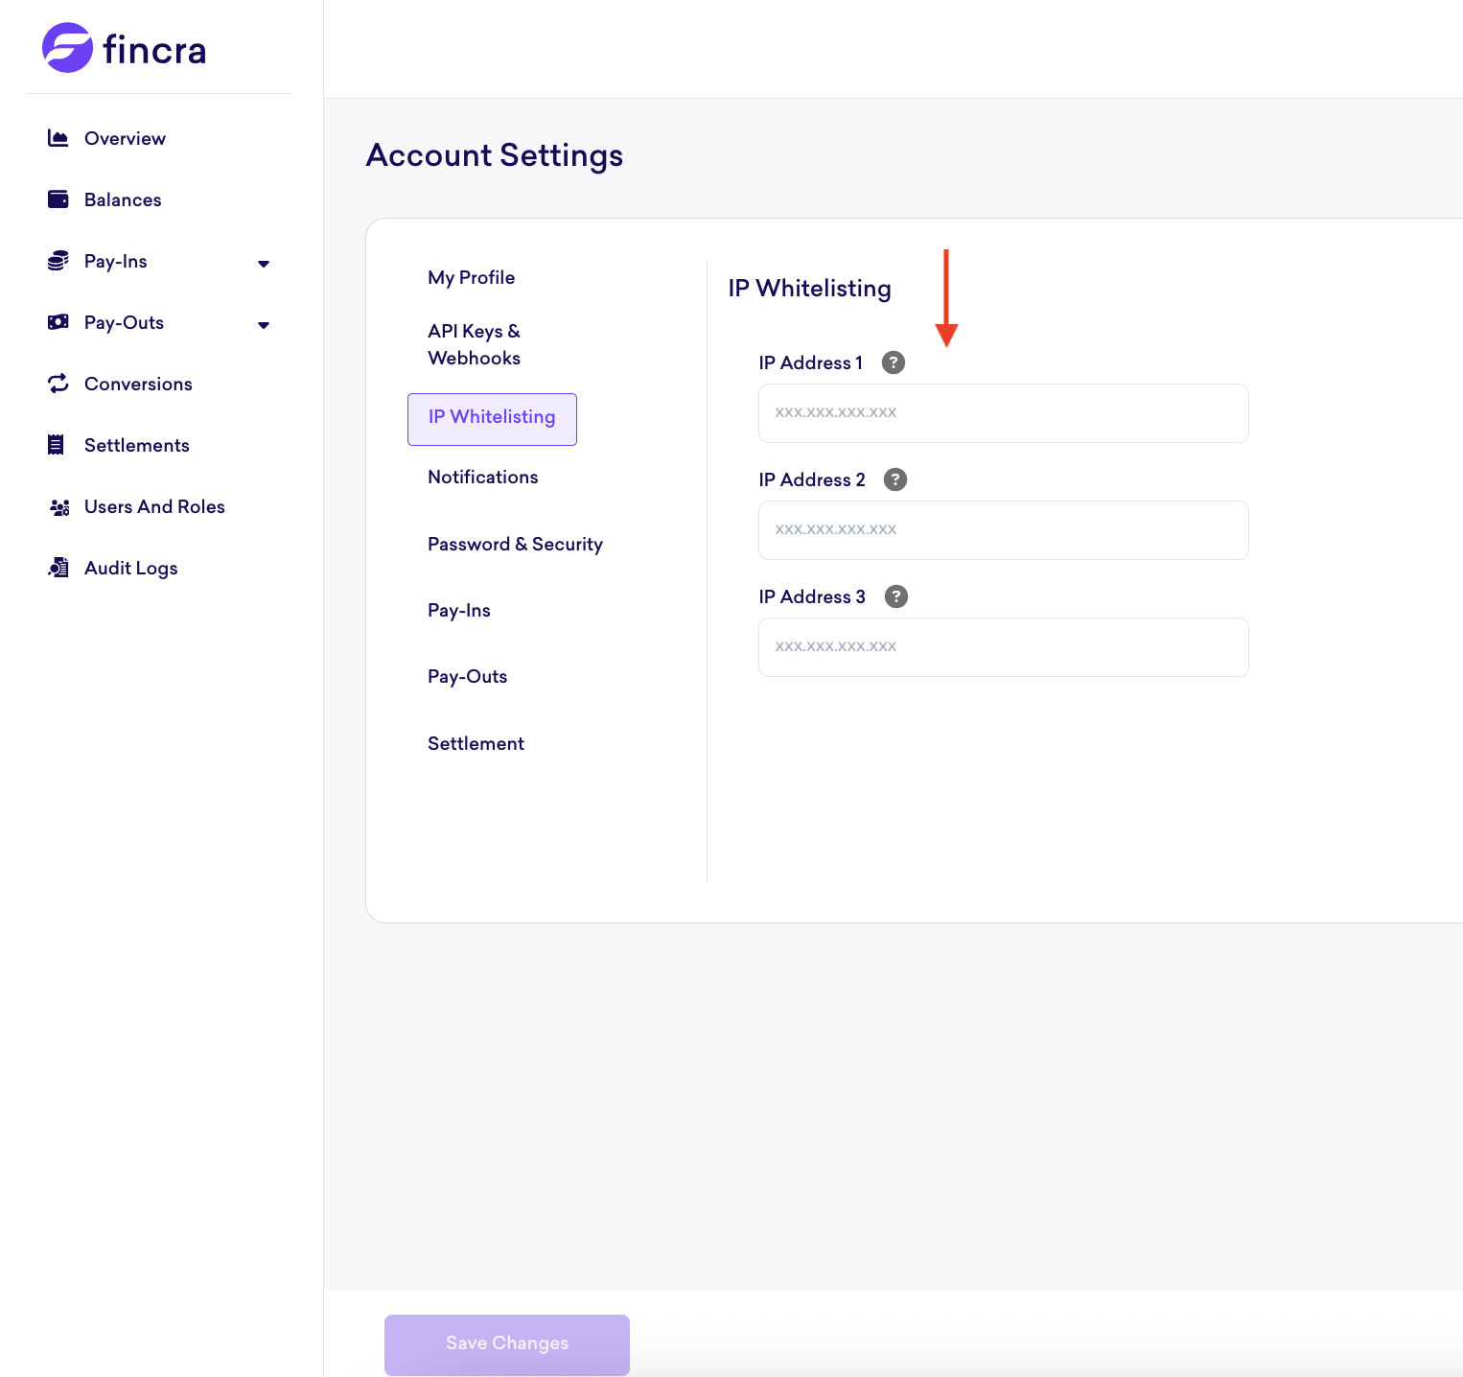The height and width of the screenshot is (1377, 1463).
Task: Go to the Settlement settings section
Action: 476,744
